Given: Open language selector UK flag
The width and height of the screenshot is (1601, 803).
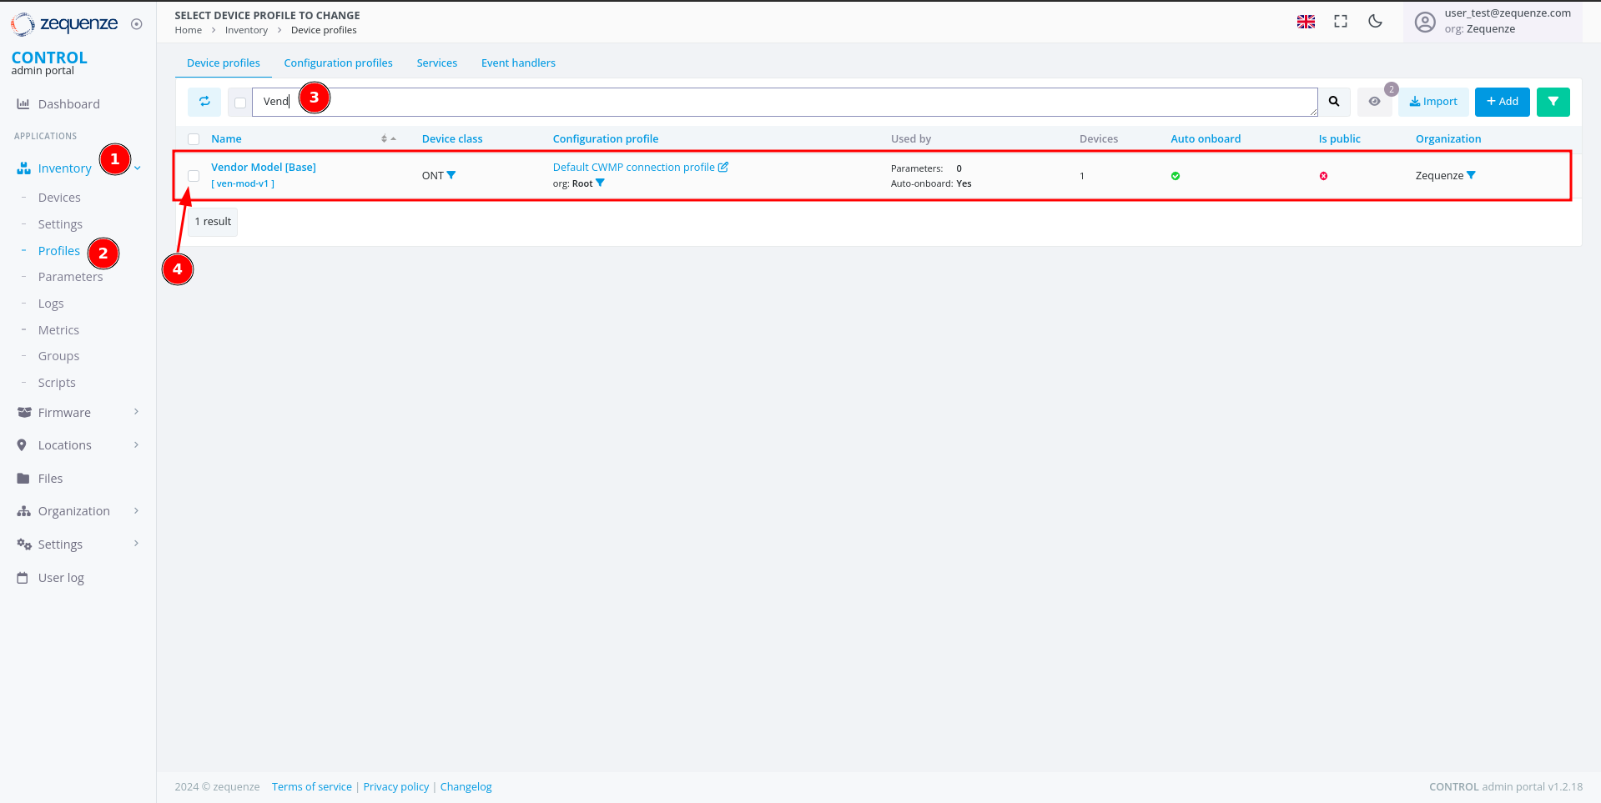Looking at the screenshot, I should pyautogui.click(x=1306, y=22).
